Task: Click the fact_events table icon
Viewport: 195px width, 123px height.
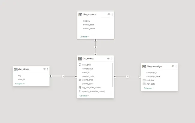Action: pyautogui.click(x=80, y=59)
